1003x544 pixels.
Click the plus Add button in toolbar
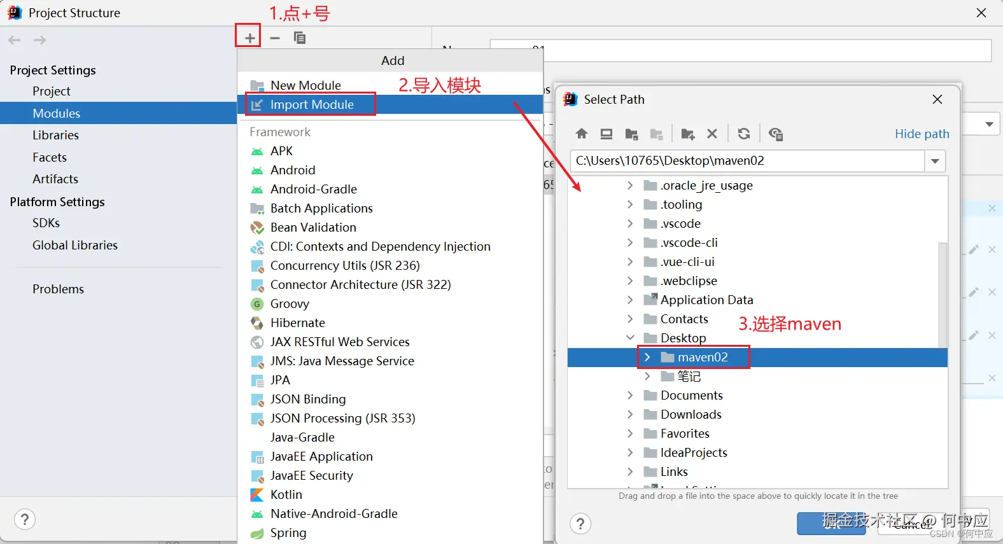249,38
